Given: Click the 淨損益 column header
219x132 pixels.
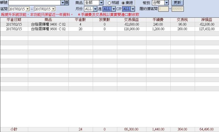Looking at the screenshot, I should 206,20.
